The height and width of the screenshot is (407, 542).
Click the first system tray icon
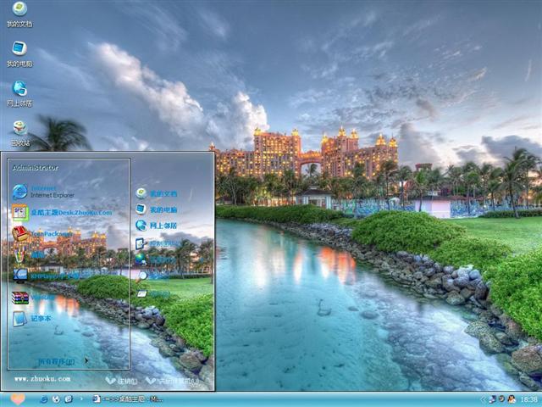click(493, 399)
